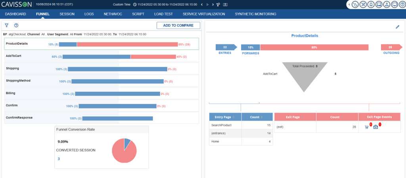Open the funnel filter icon
406x178 pixels.
tap(6, 25)
